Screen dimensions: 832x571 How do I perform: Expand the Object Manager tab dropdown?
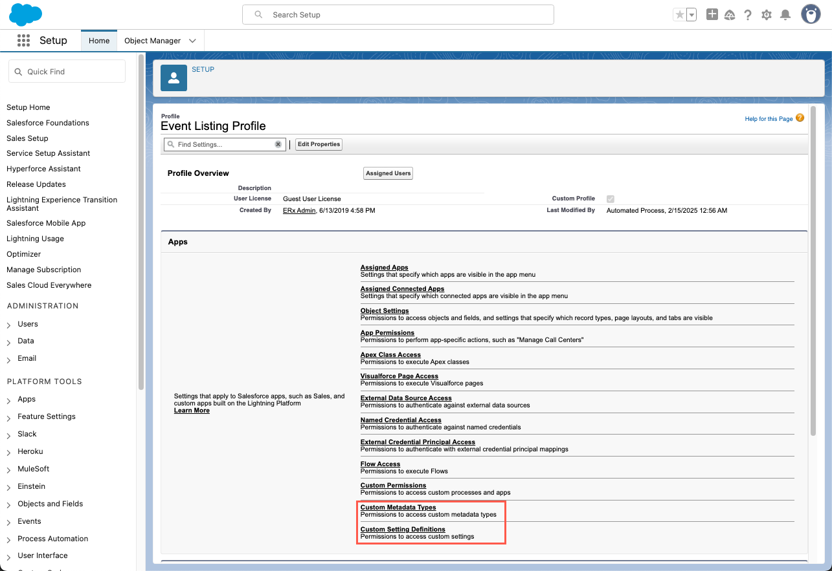click(x=192, y=41)
